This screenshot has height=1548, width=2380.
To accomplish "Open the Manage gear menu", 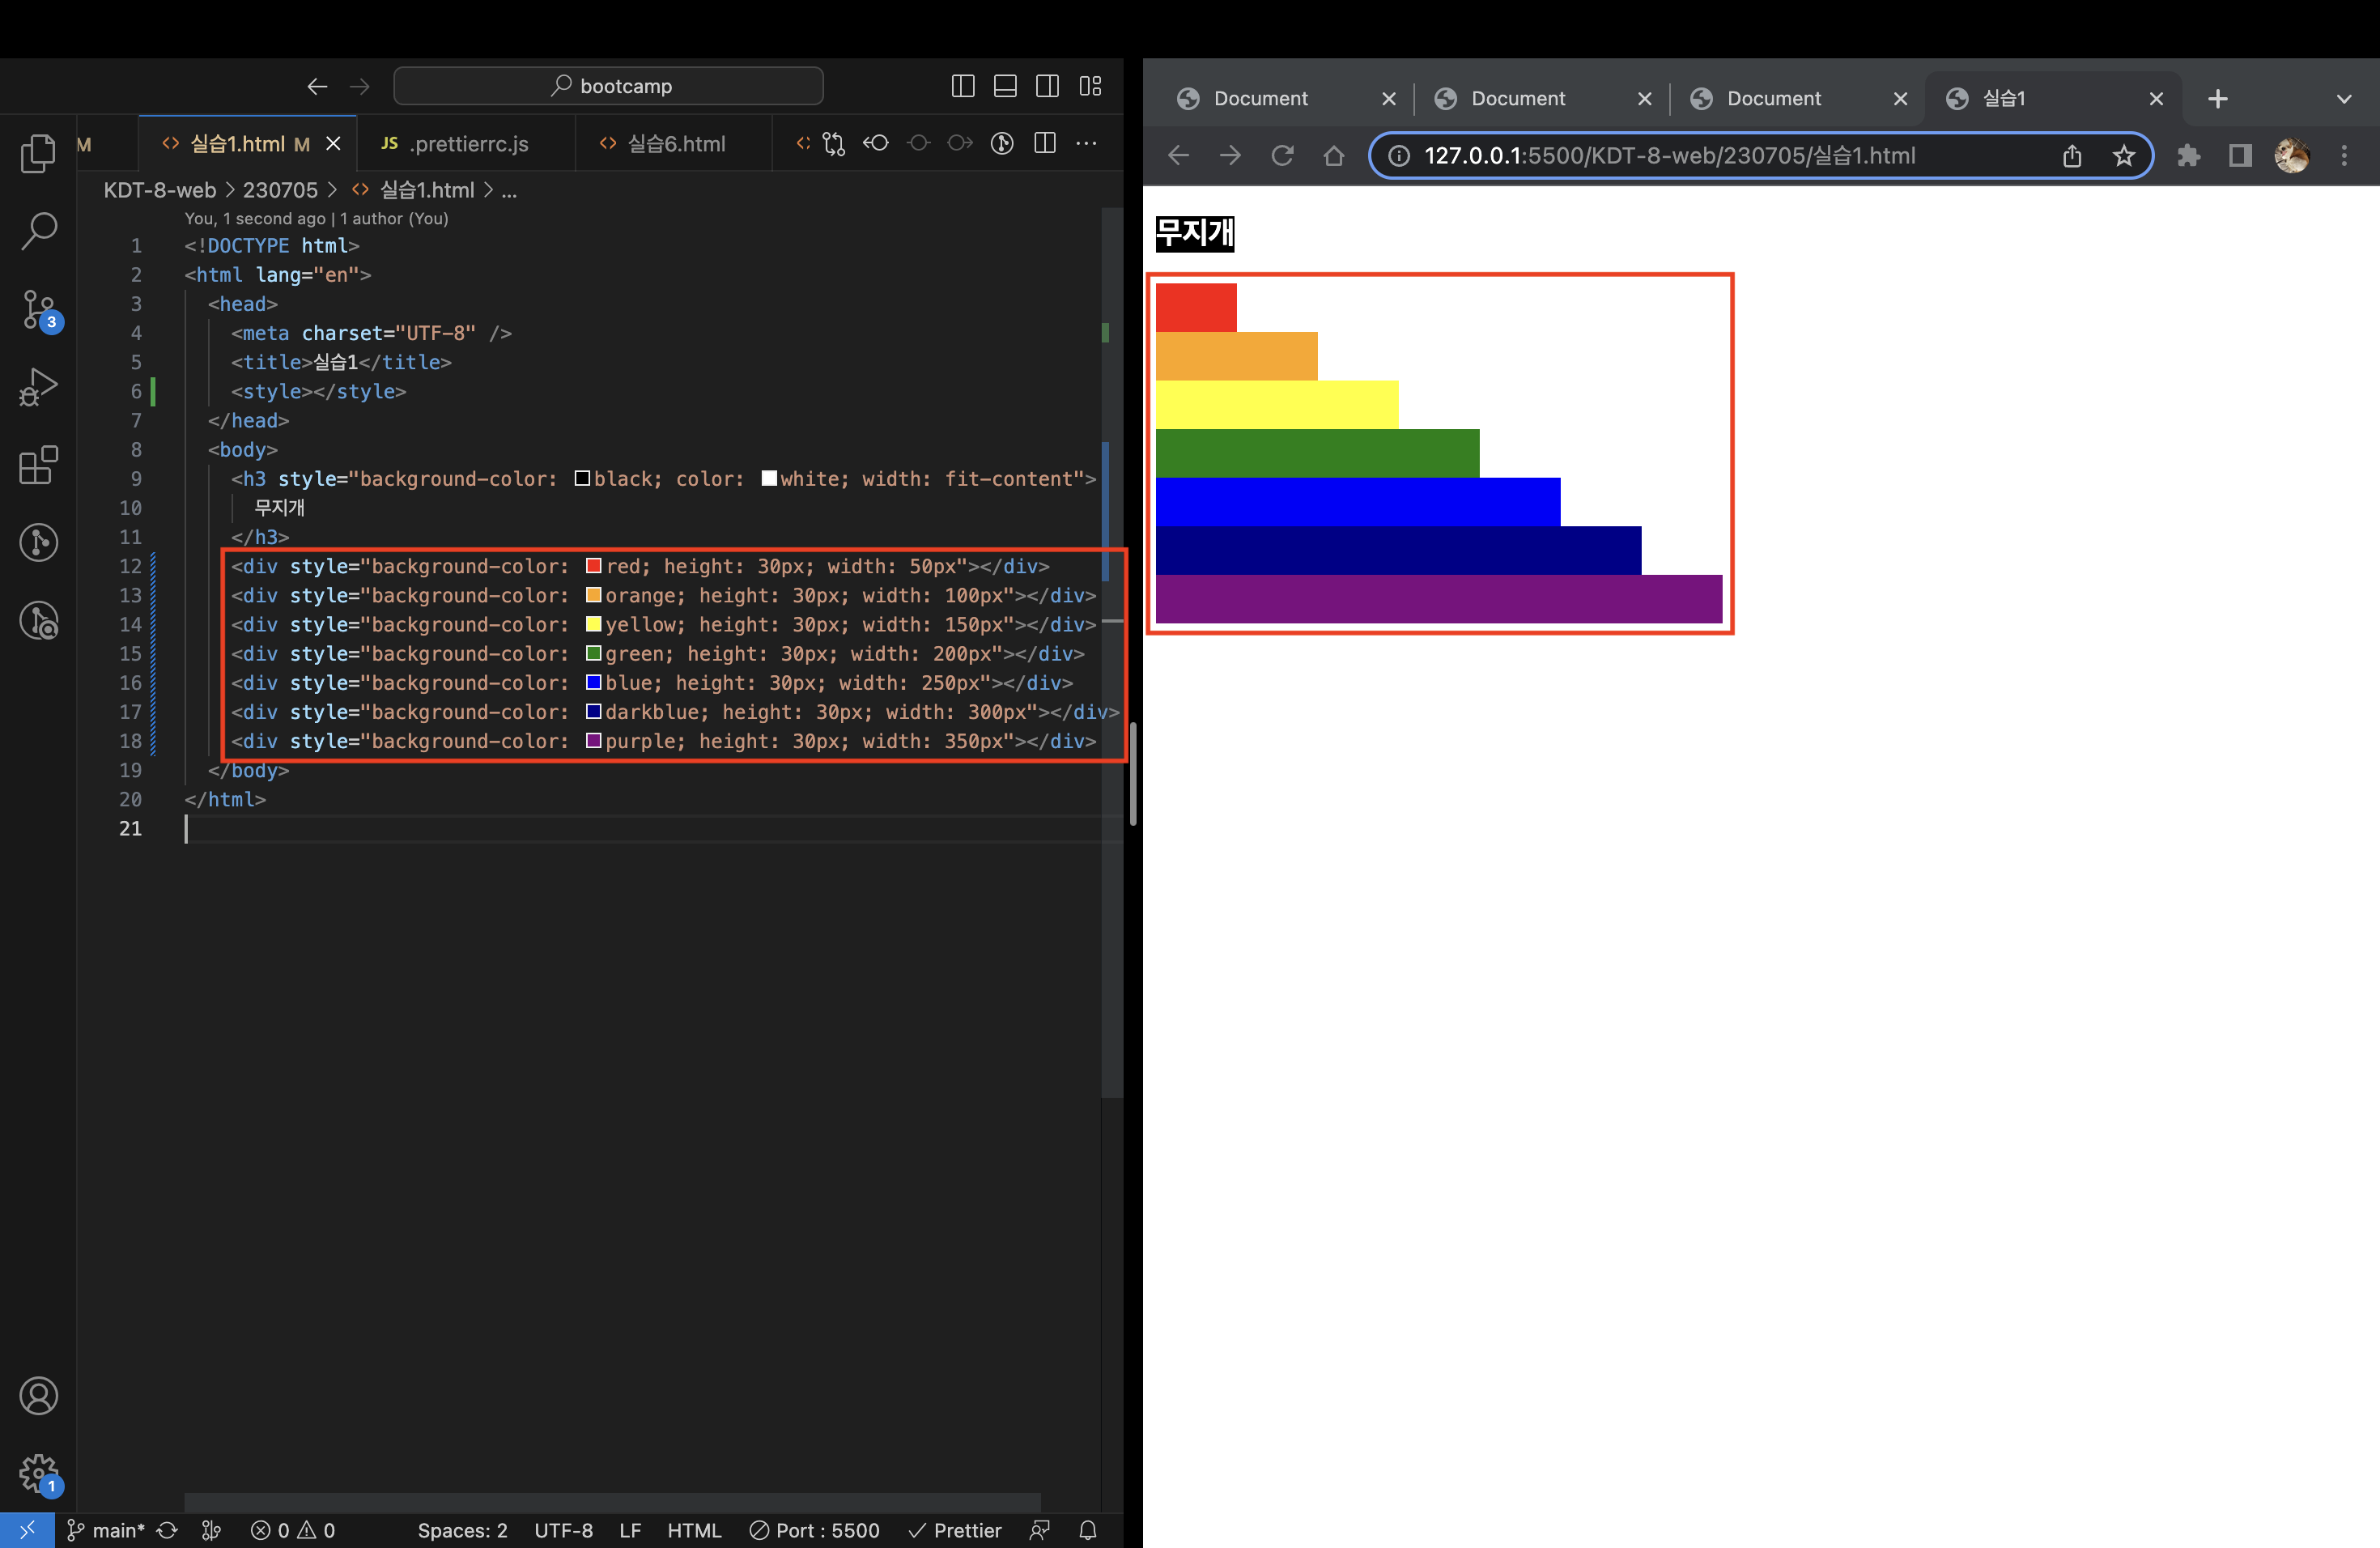I will coord(40,1474).
